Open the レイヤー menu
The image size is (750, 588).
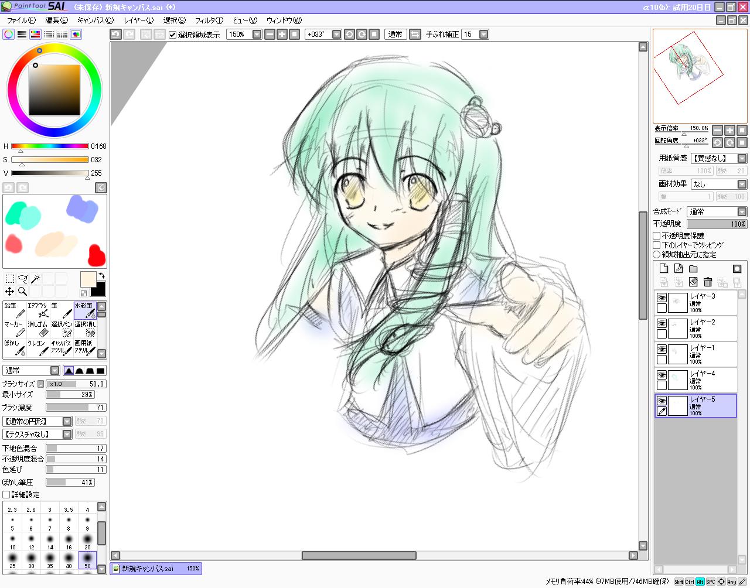point(139,20)
